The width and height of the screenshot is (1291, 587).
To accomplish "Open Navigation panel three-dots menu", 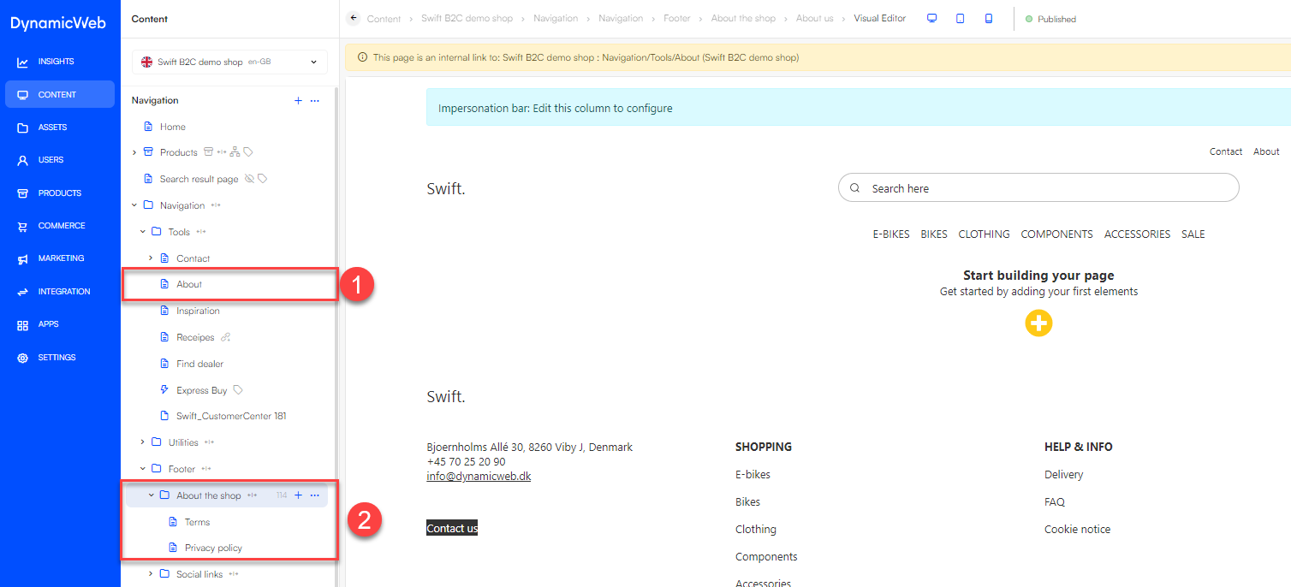I will pos(315,101).
